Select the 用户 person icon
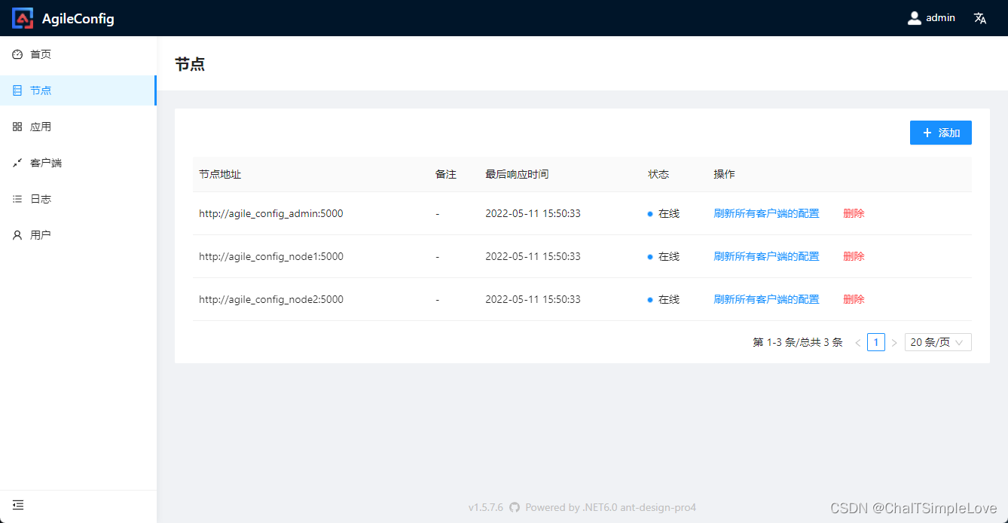Screen dimensions: 1008x523 [x=17, y=234]
